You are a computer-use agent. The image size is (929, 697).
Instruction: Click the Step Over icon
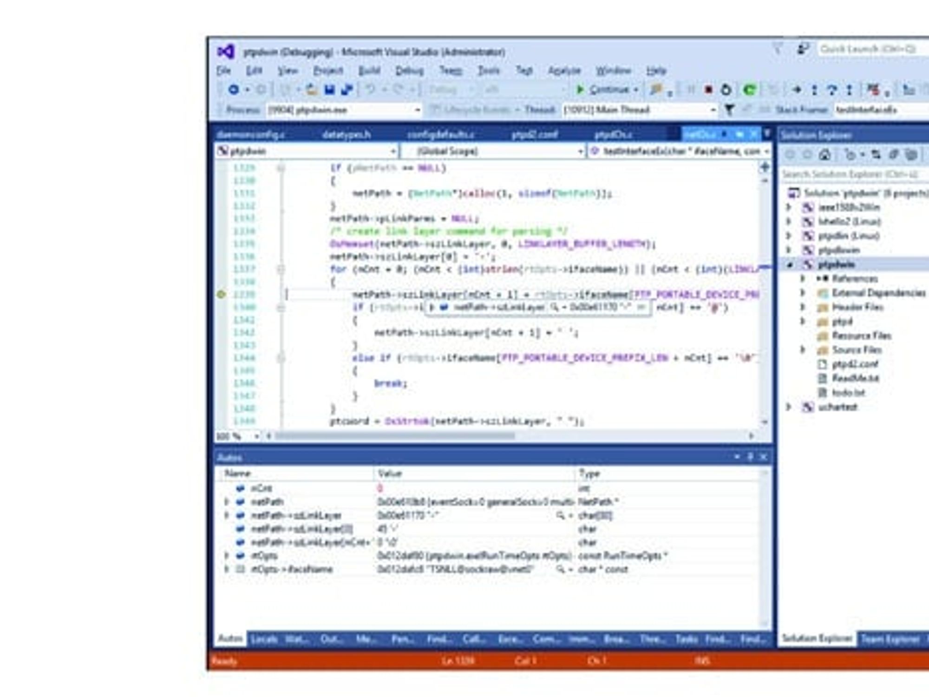click(831, 90)
